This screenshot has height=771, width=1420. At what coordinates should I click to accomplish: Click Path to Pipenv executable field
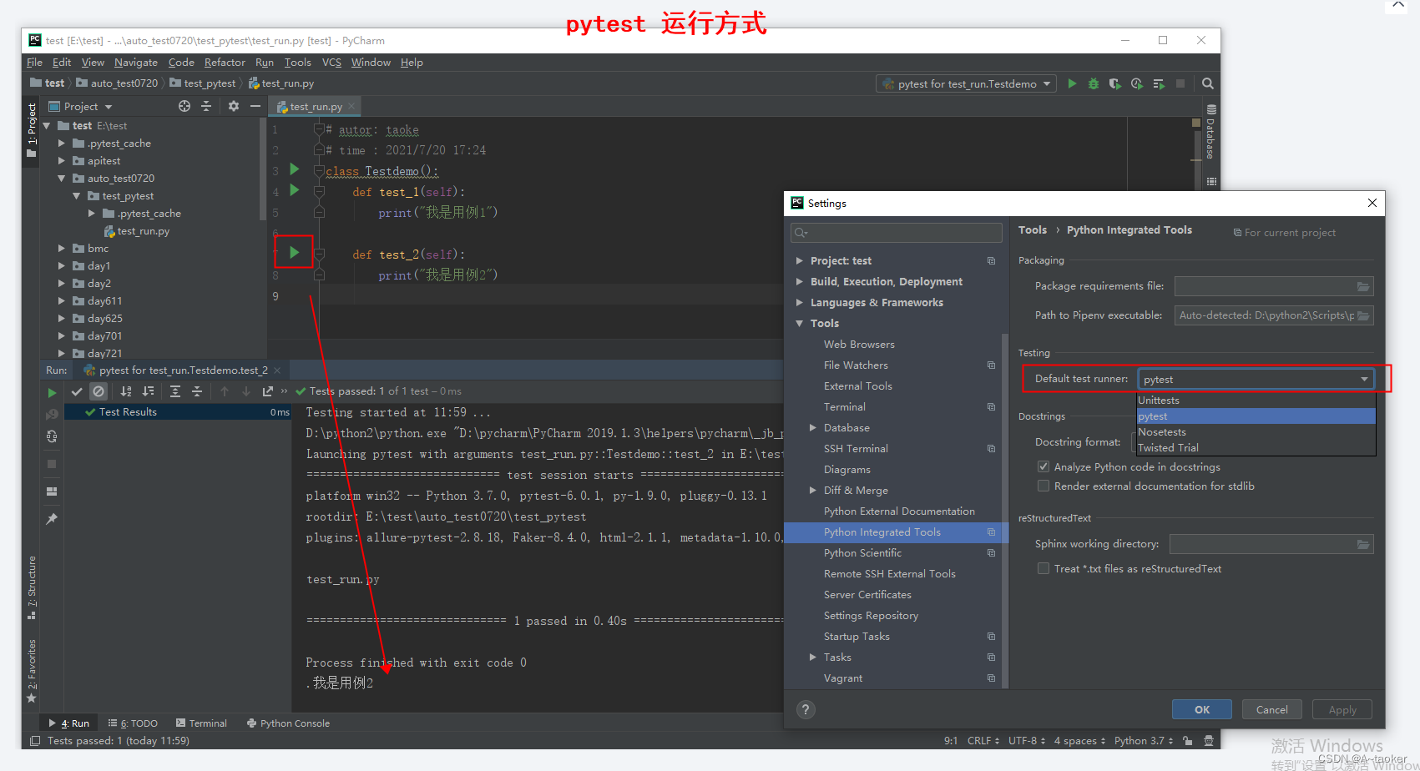[x=1274, y=315]
